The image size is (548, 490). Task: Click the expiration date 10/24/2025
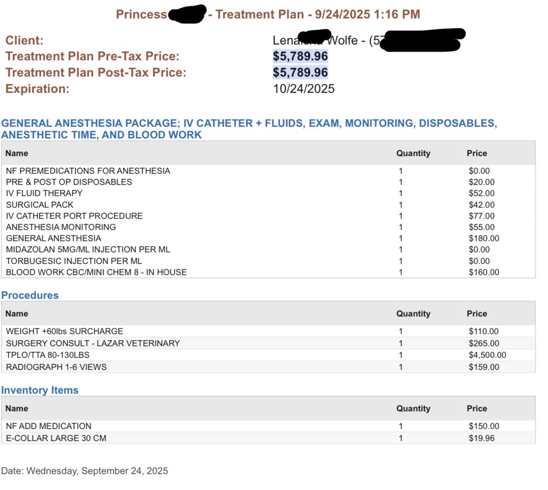[x=304, y=89]
